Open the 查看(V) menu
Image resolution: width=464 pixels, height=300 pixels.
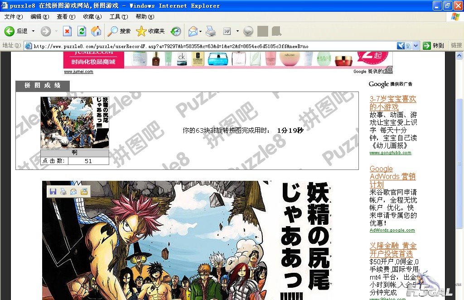point(66,17)
